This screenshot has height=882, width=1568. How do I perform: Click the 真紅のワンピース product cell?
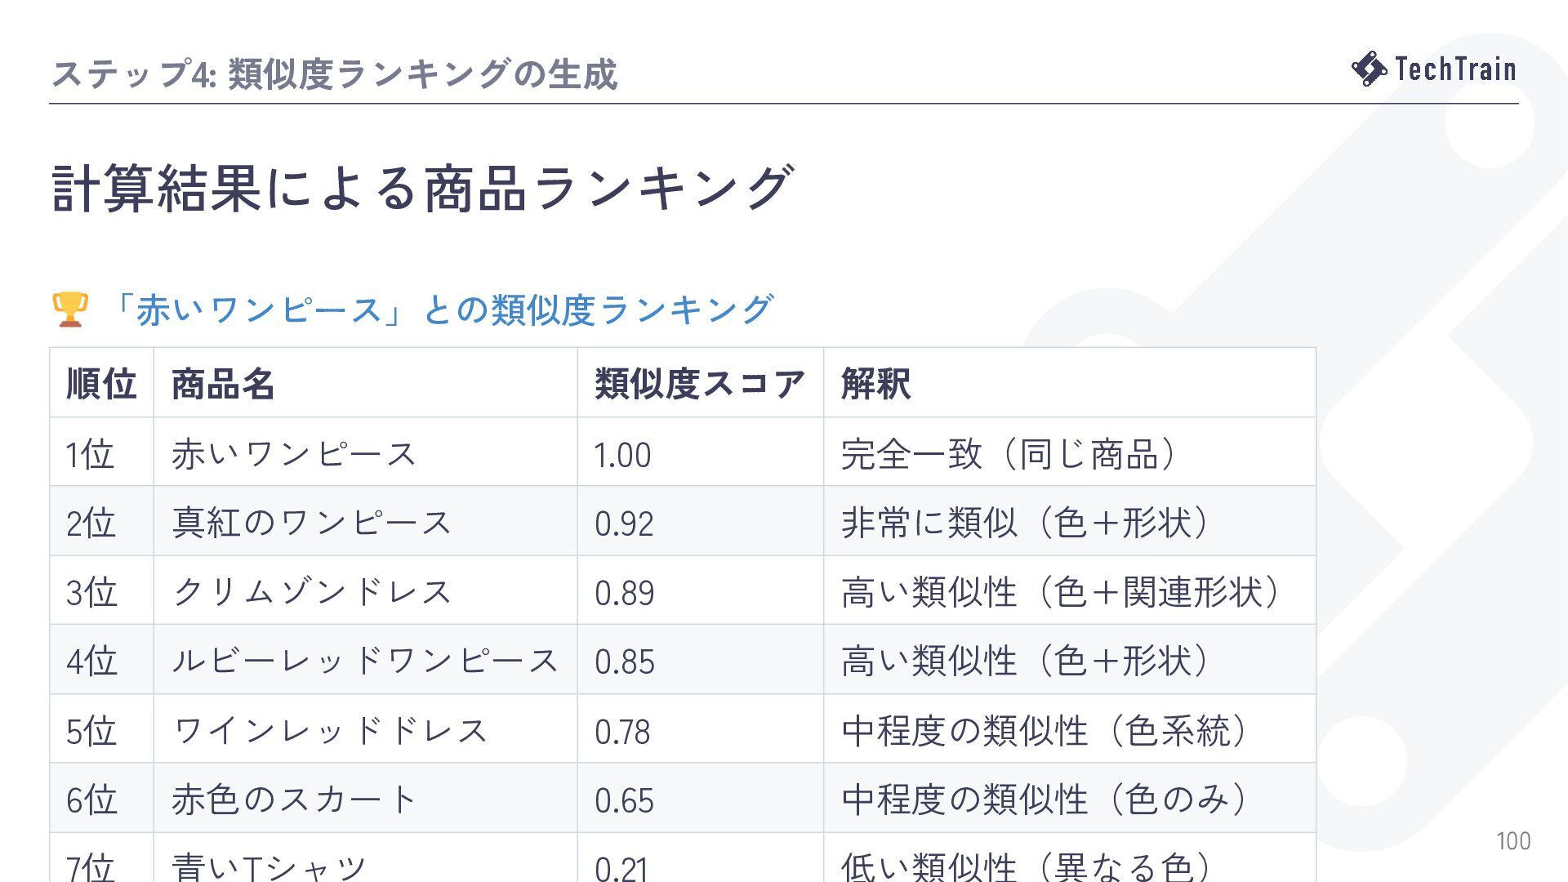pyautogui.click(x=365, y=522)
